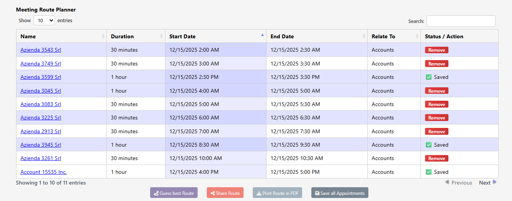Open the Azienda 3599 Srl link
The width and height of the screenshot is (512, 201).
click(x=41, y=77)
